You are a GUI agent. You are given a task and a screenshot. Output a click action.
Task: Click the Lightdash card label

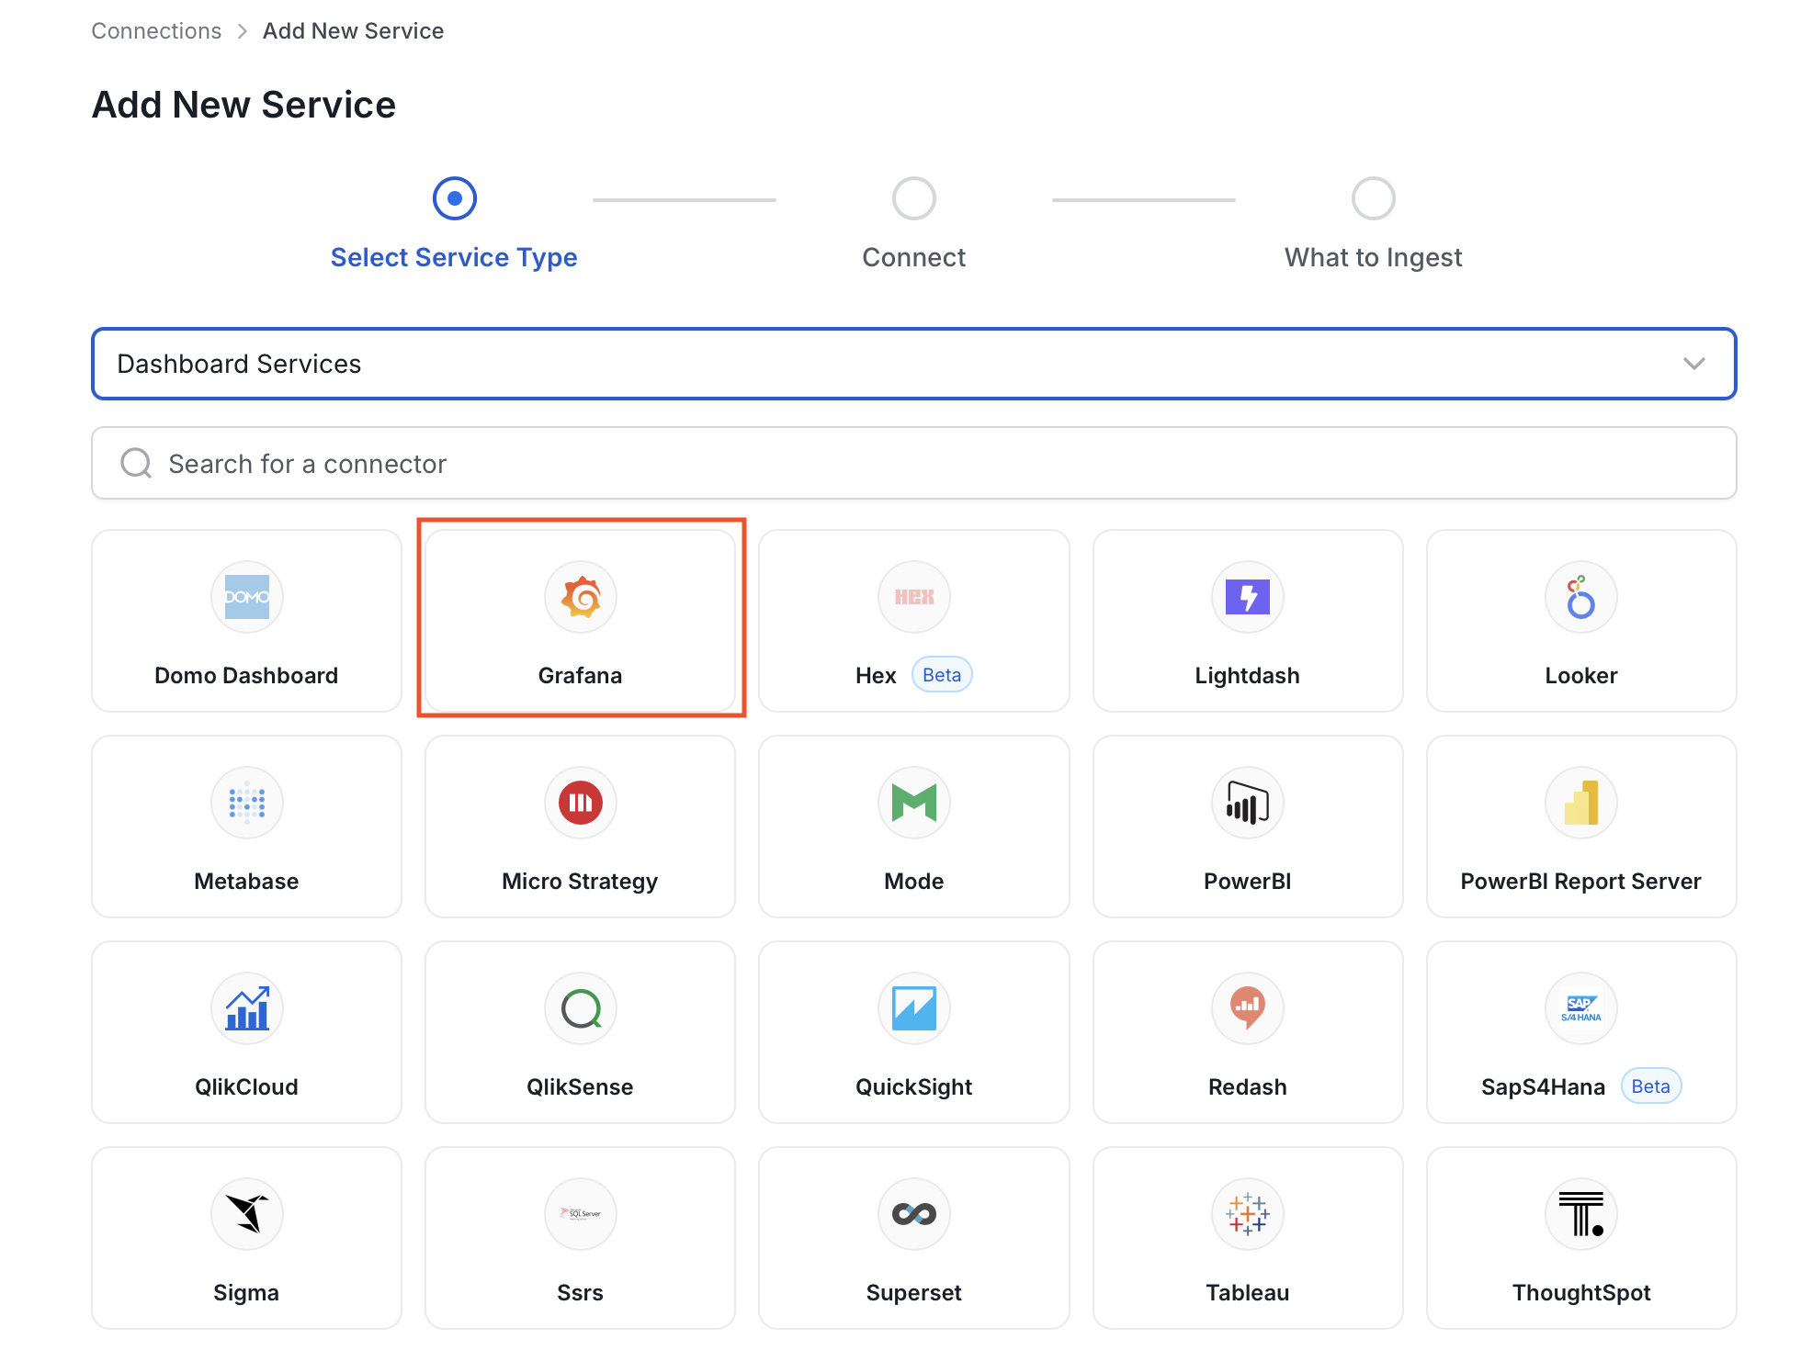tap(1248, 676)
